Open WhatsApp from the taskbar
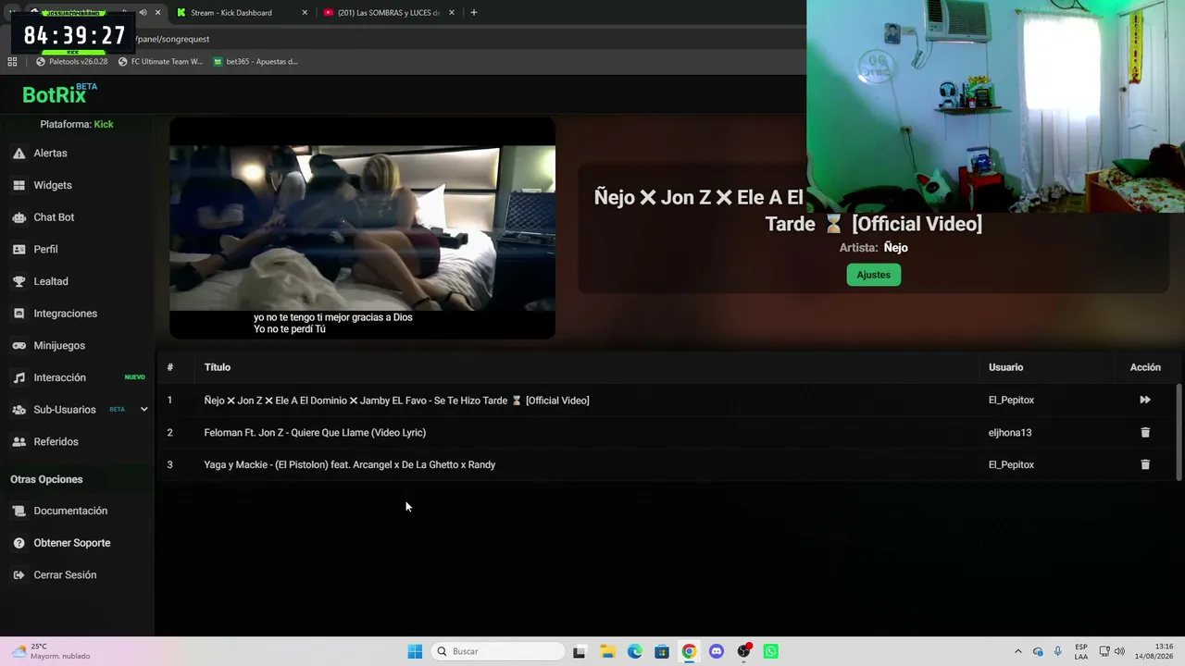 [771, 651]
